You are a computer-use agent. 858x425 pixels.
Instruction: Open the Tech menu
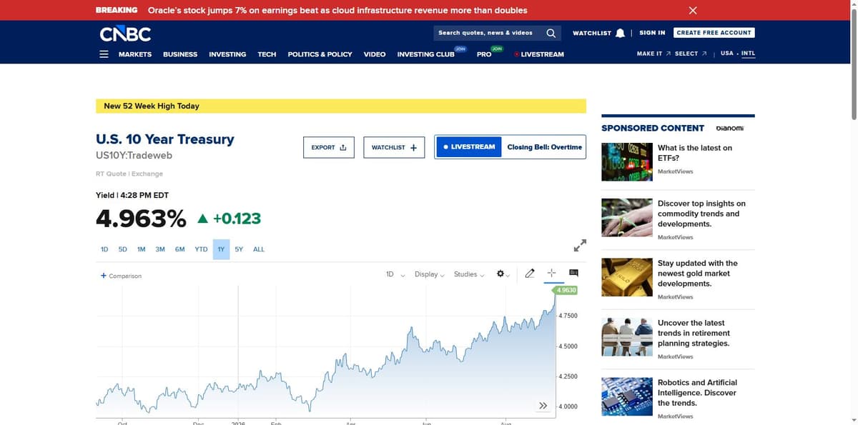[267, 54]
